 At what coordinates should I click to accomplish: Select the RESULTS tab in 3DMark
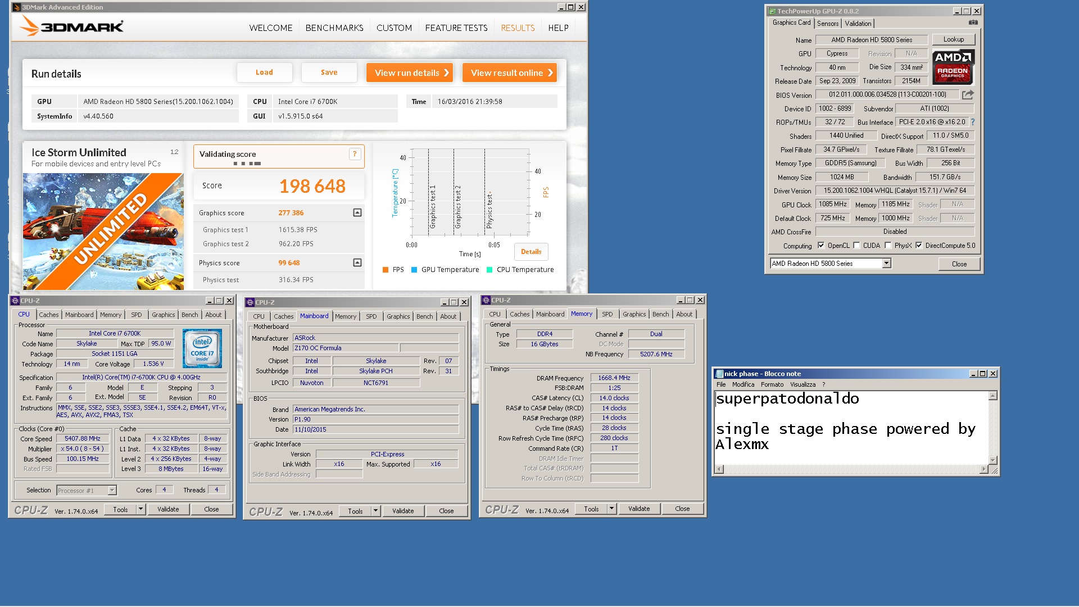point(518,28)
